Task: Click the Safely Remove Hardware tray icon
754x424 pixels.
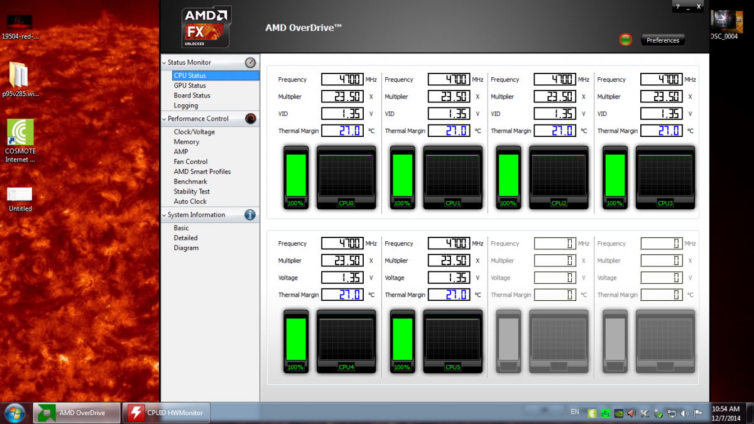Action: pos(658,413)
